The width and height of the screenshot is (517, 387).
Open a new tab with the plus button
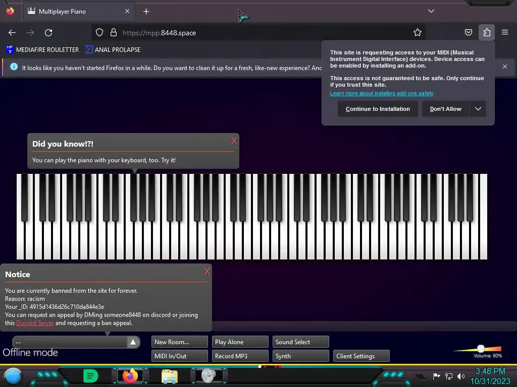pos(146,12)
